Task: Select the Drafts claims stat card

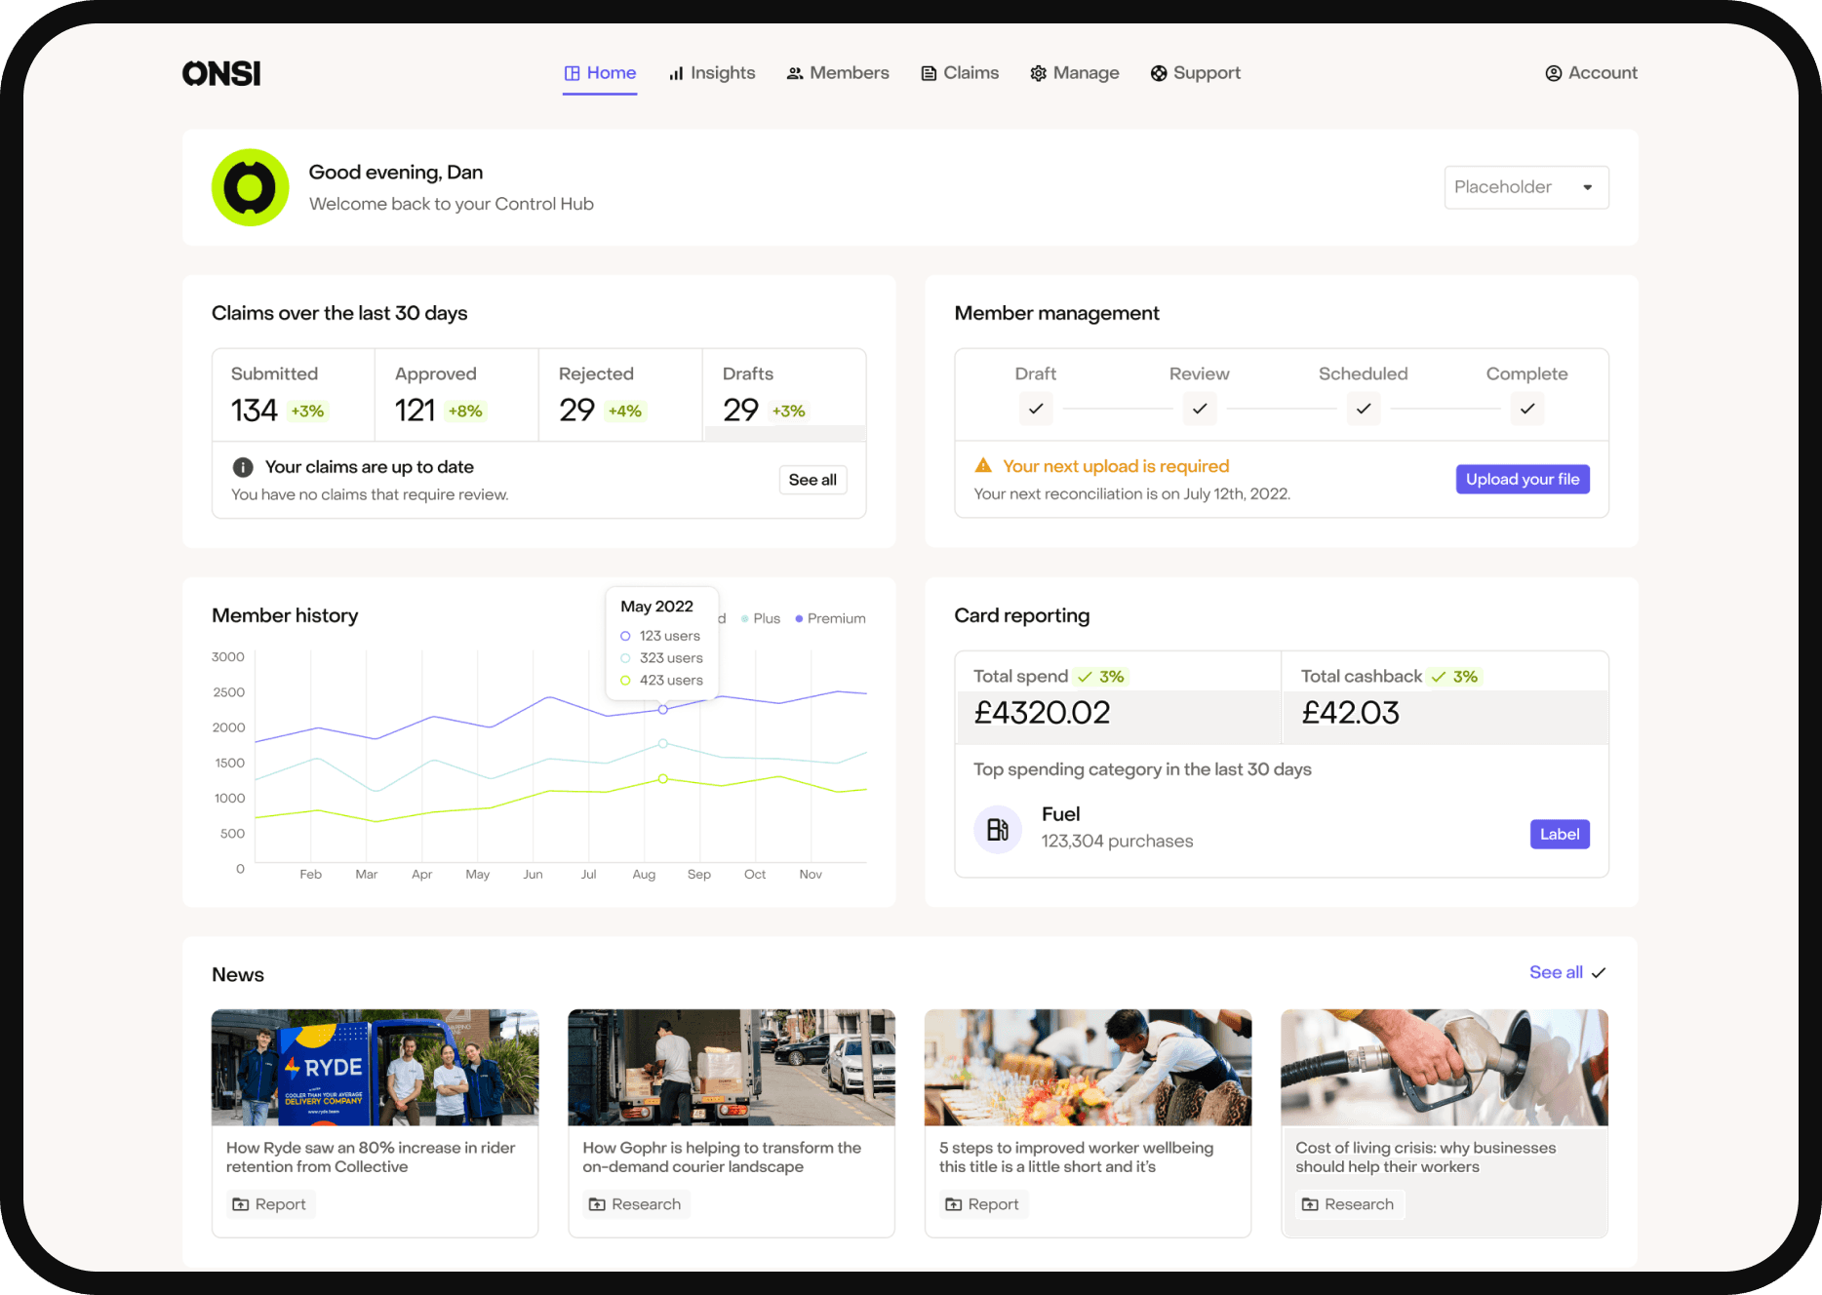Action: tap(785, 395)
